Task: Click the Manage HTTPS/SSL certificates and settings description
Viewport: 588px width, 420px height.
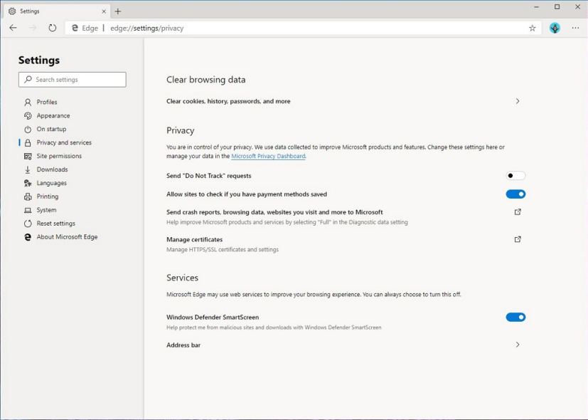Action: click(223, 250)
